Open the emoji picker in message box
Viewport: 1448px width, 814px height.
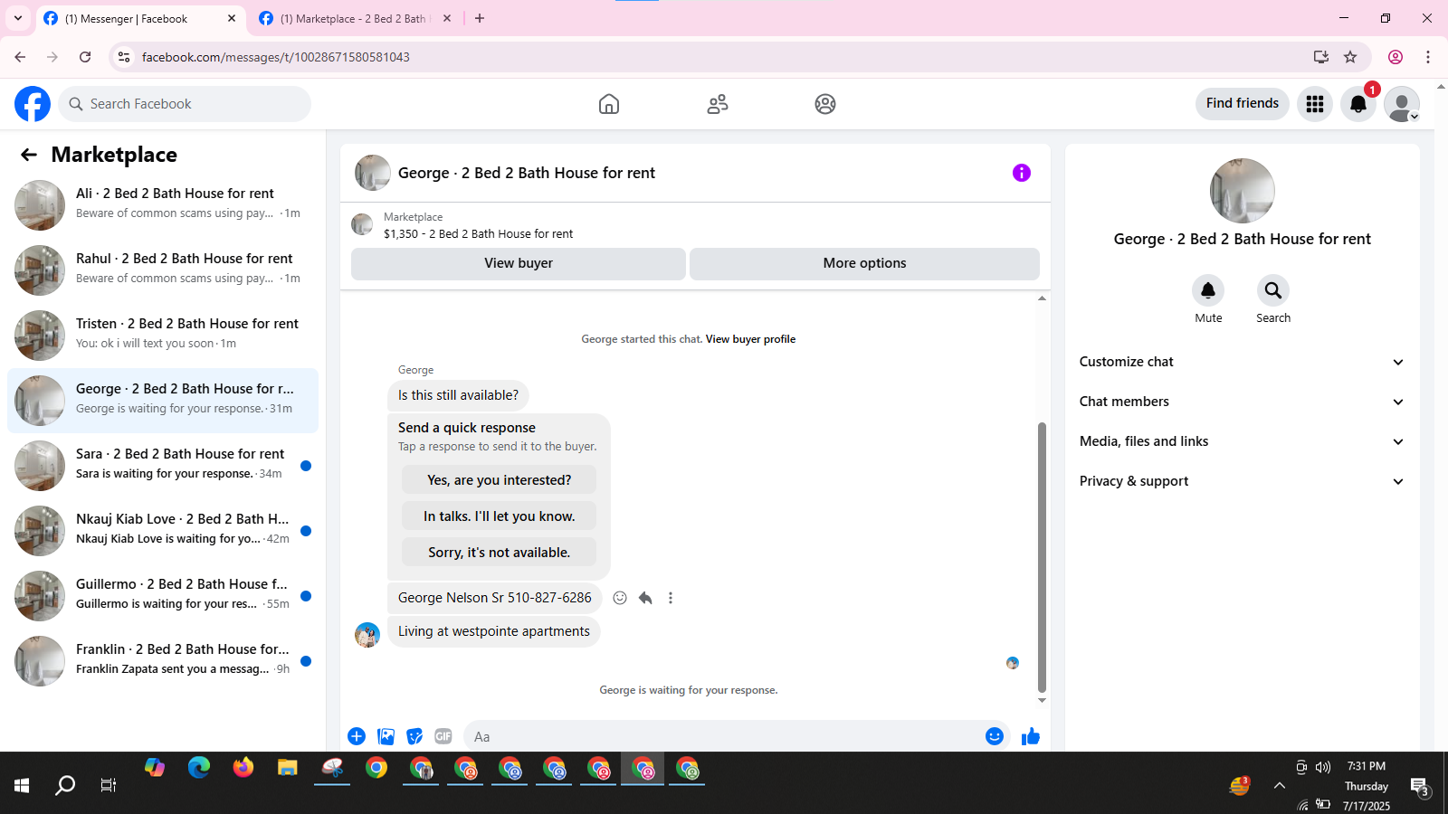pyautogui.click(x=995, y=736)
